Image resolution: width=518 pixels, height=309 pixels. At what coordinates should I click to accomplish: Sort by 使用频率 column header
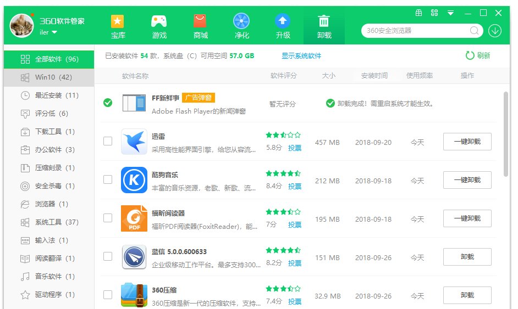point(420,76)
